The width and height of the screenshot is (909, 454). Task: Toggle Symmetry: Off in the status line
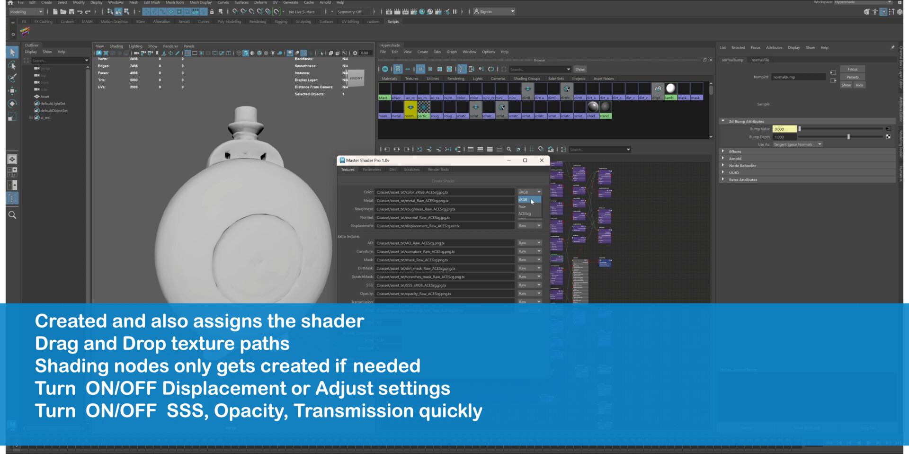pyautogui.click(x=349, y=12)
